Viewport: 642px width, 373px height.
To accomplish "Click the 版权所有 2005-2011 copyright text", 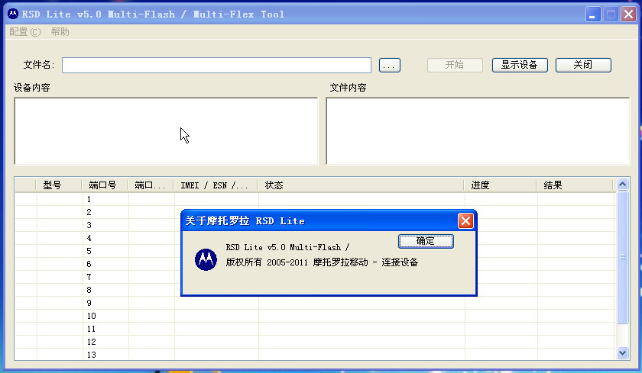I will coord(322,262).
